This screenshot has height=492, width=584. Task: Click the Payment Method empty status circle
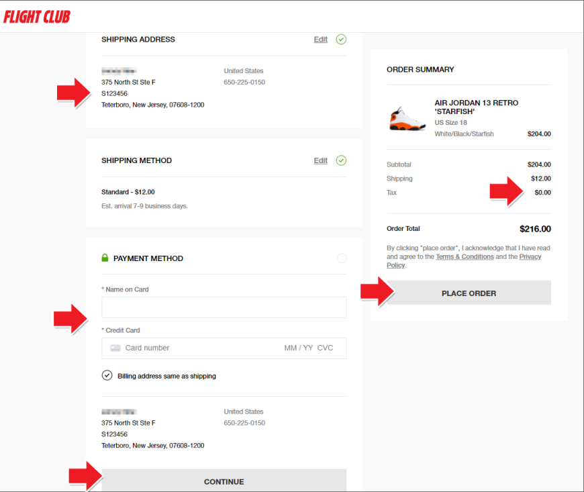click(342, 258)
